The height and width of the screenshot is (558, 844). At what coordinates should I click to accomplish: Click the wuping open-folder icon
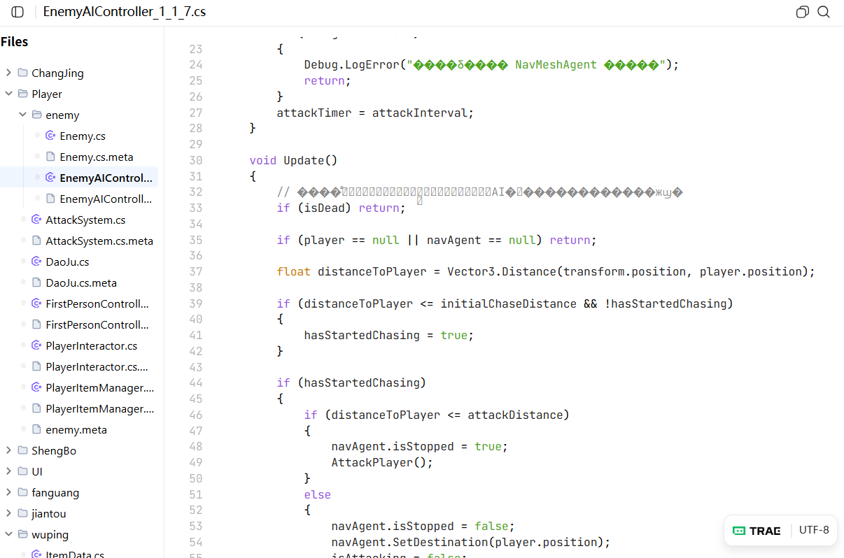click(x=23, y=534)
